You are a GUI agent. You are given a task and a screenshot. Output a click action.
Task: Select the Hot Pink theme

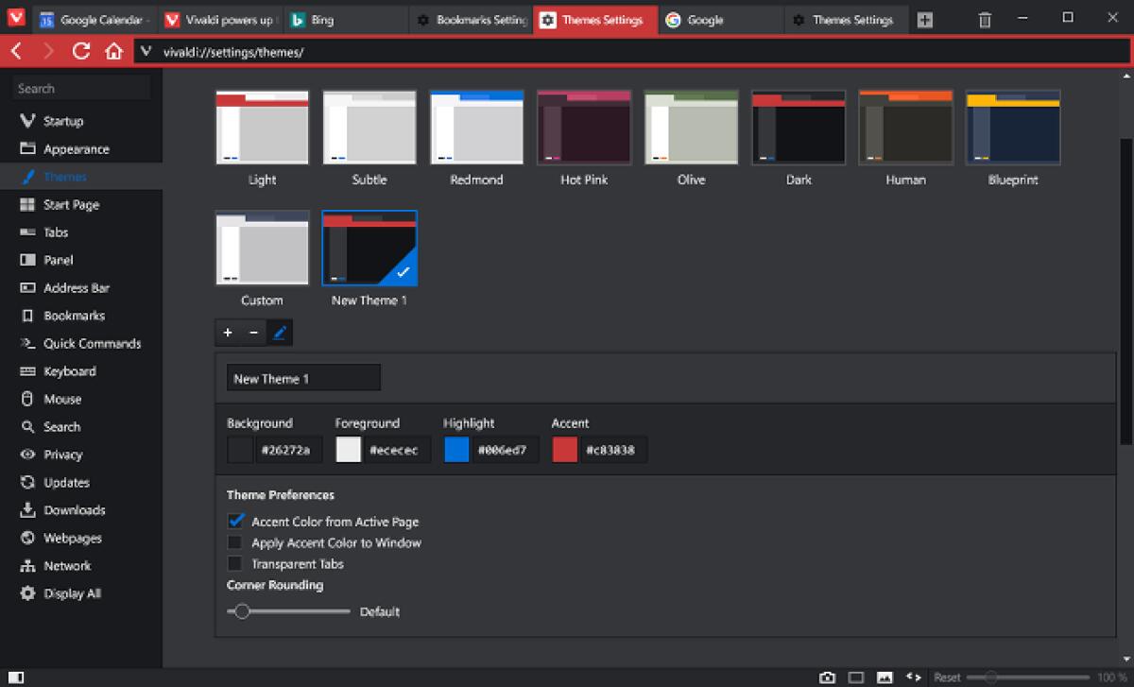pyautogui.click(x=583, y=128)
